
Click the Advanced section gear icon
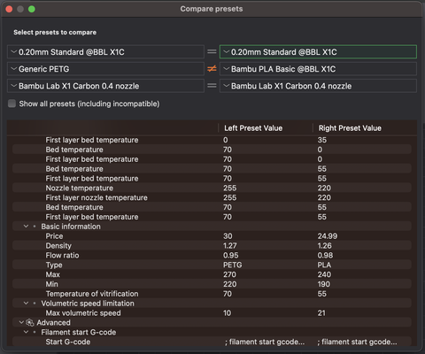[x=30, y=322]
